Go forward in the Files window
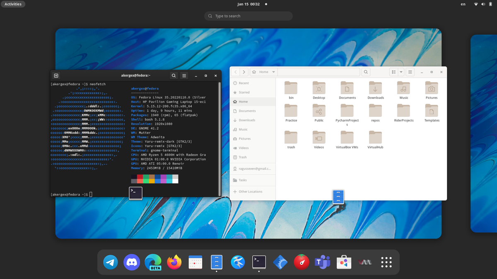 point(244,72)
